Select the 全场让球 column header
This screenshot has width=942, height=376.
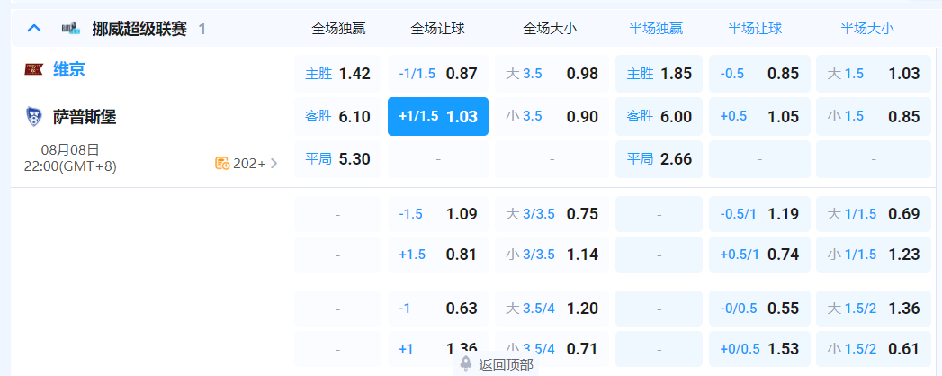tap(437, 28)
